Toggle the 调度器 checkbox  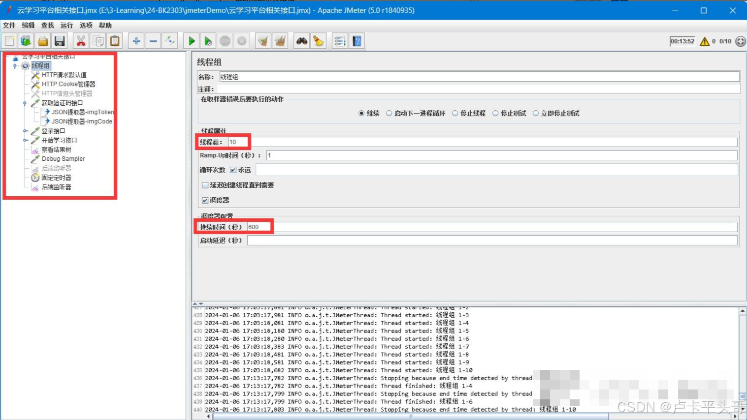205,200
